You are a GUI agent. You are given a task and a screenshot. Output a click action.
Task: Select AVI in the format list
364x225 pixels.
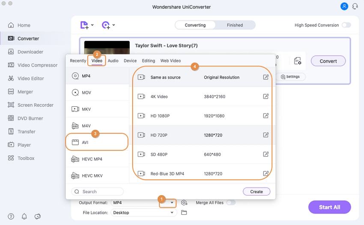click(x=97, y=142)
